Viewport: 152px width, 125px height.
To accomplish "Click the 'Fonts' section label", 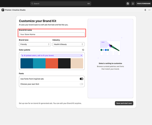I will 21,73.
